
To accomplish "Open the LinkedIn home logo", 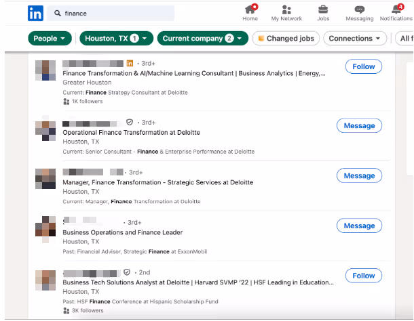I will [x=35, y=13].
